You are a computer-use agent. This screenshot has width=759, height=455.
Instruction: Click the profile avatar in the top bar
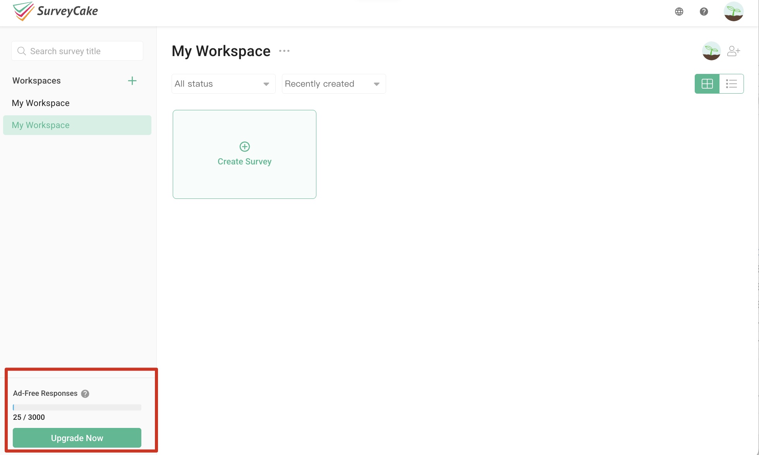734,12
